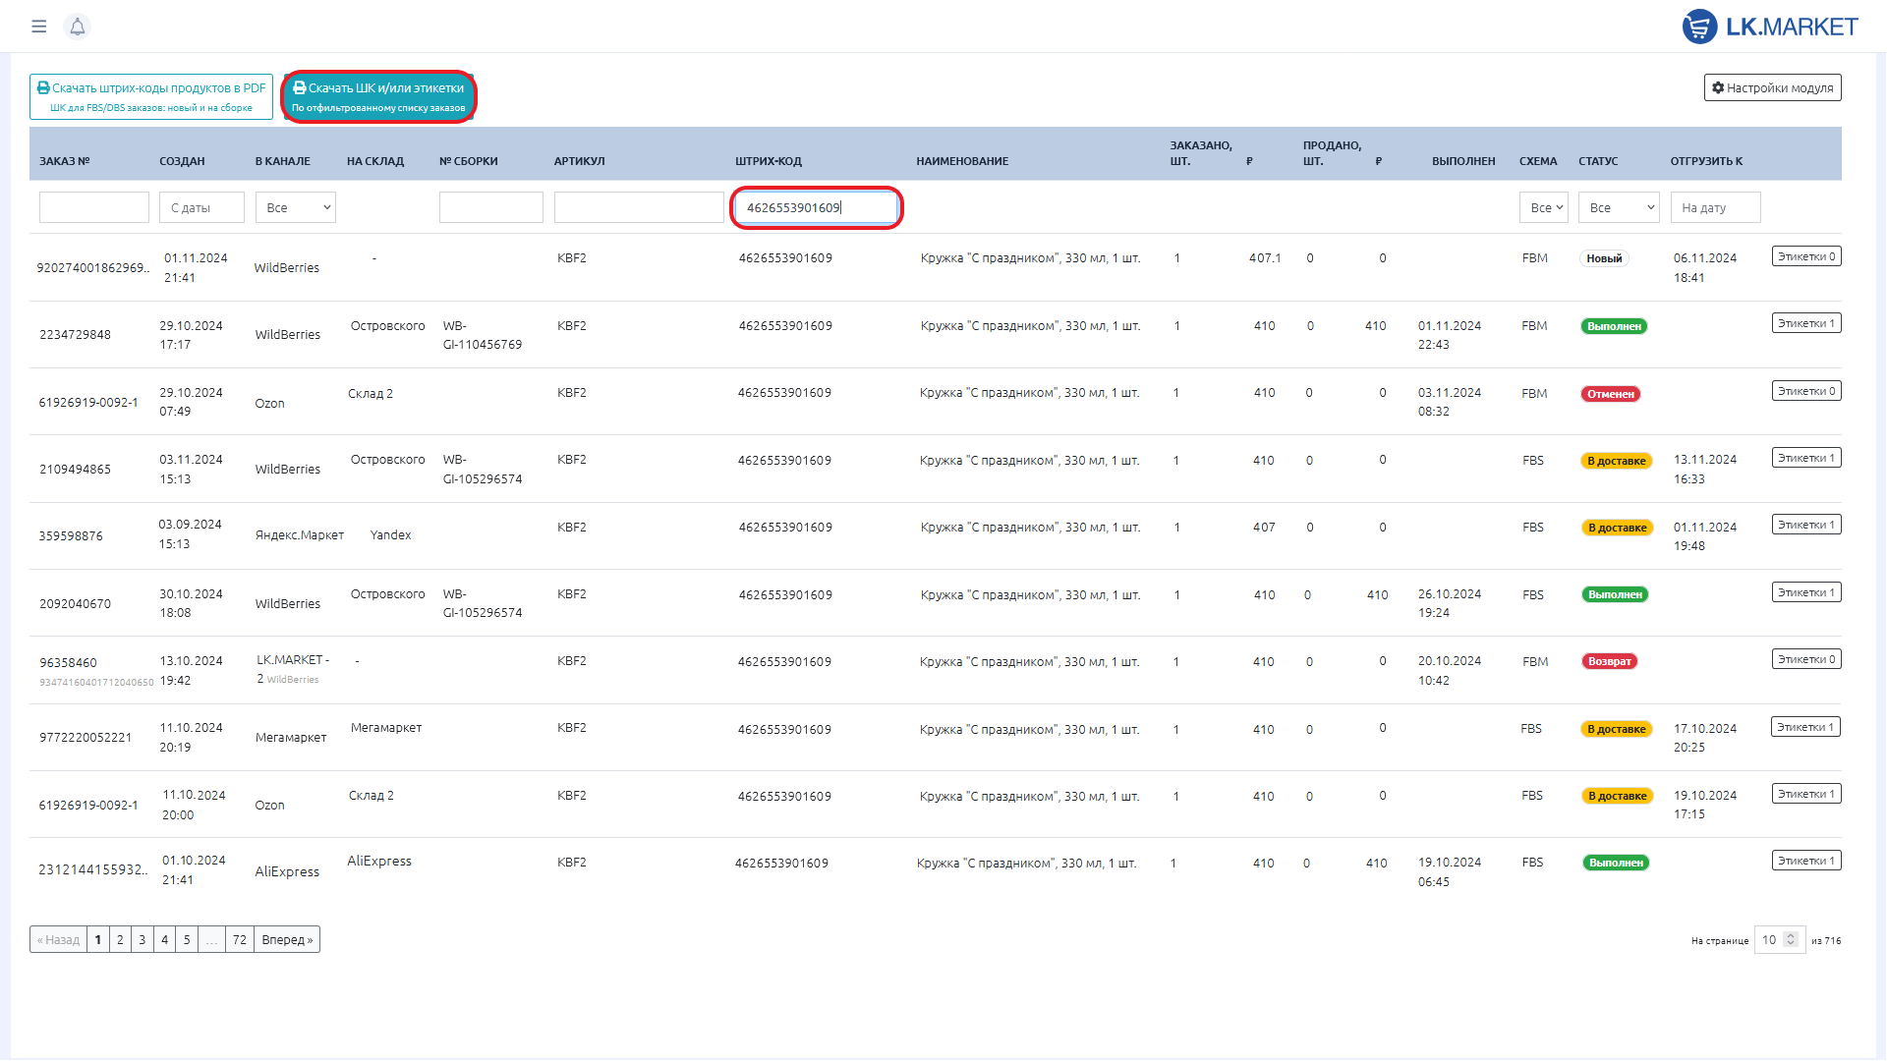Focus the 'Артикул' filter field
This screenshot has width=1887, height=1061.
639,207
